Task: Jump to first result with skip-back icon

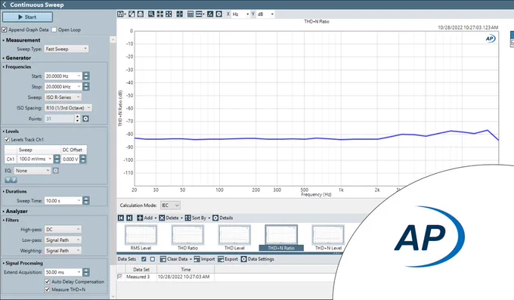Action: point(121,218)
